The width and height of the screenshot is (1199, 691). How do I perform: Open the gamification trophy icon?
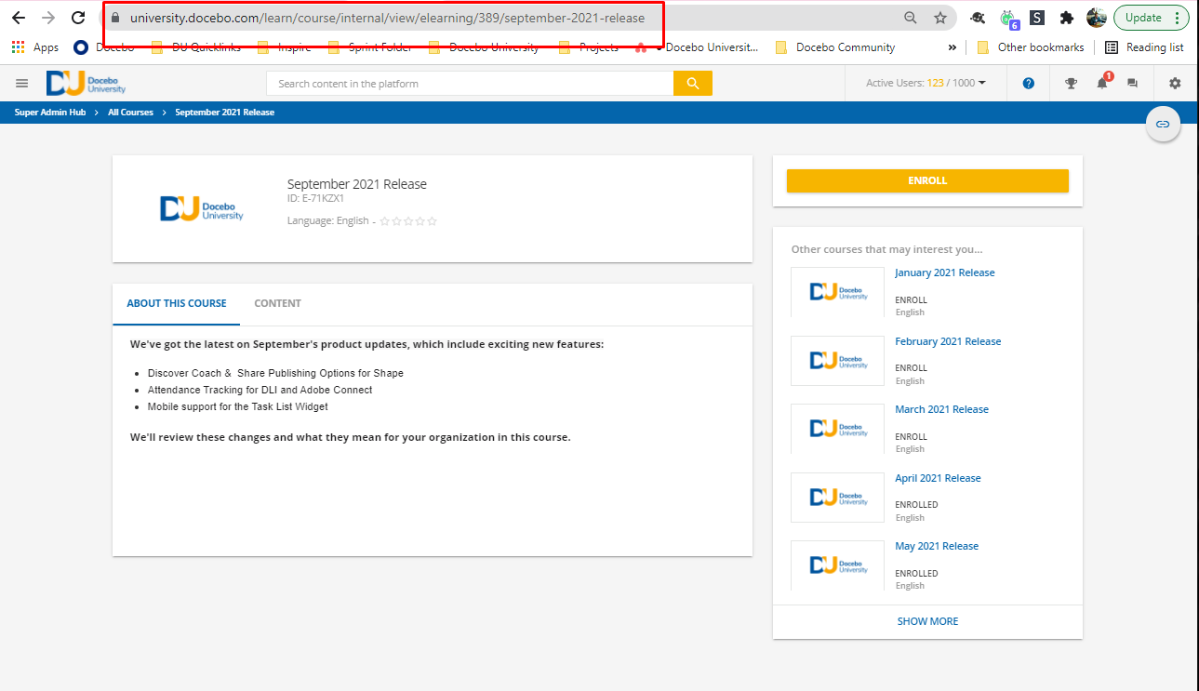1072,83
